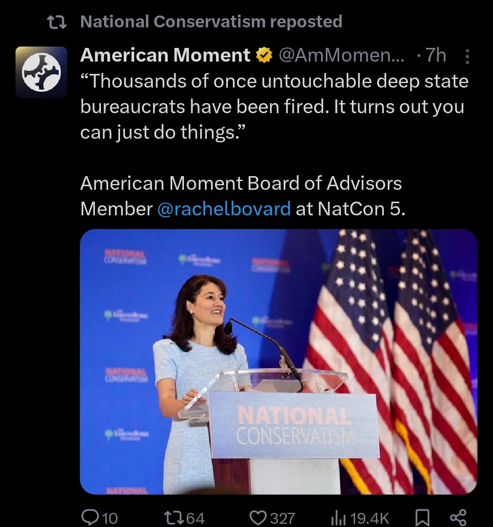Bookmark this post
This screenshot has width=493, height=527.
pyautogui.click(x=422, y=517)
